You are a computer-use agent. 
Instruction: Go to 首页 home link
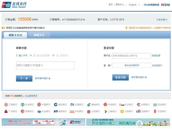111,5
